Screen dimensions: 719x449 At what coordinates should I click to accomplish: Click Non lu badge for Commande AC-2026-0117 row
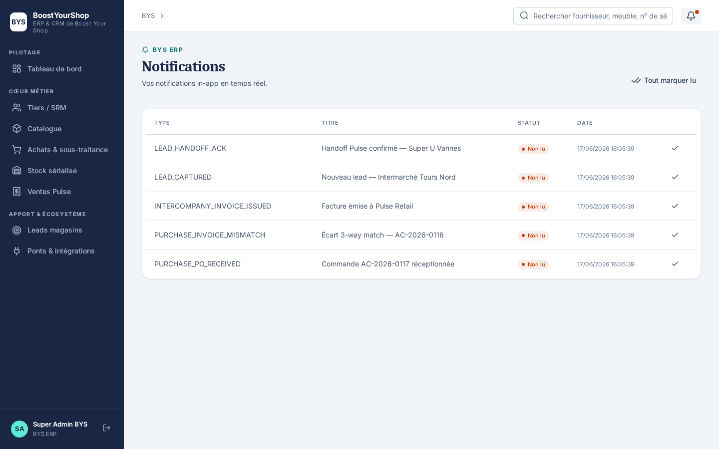pos(533,264)
